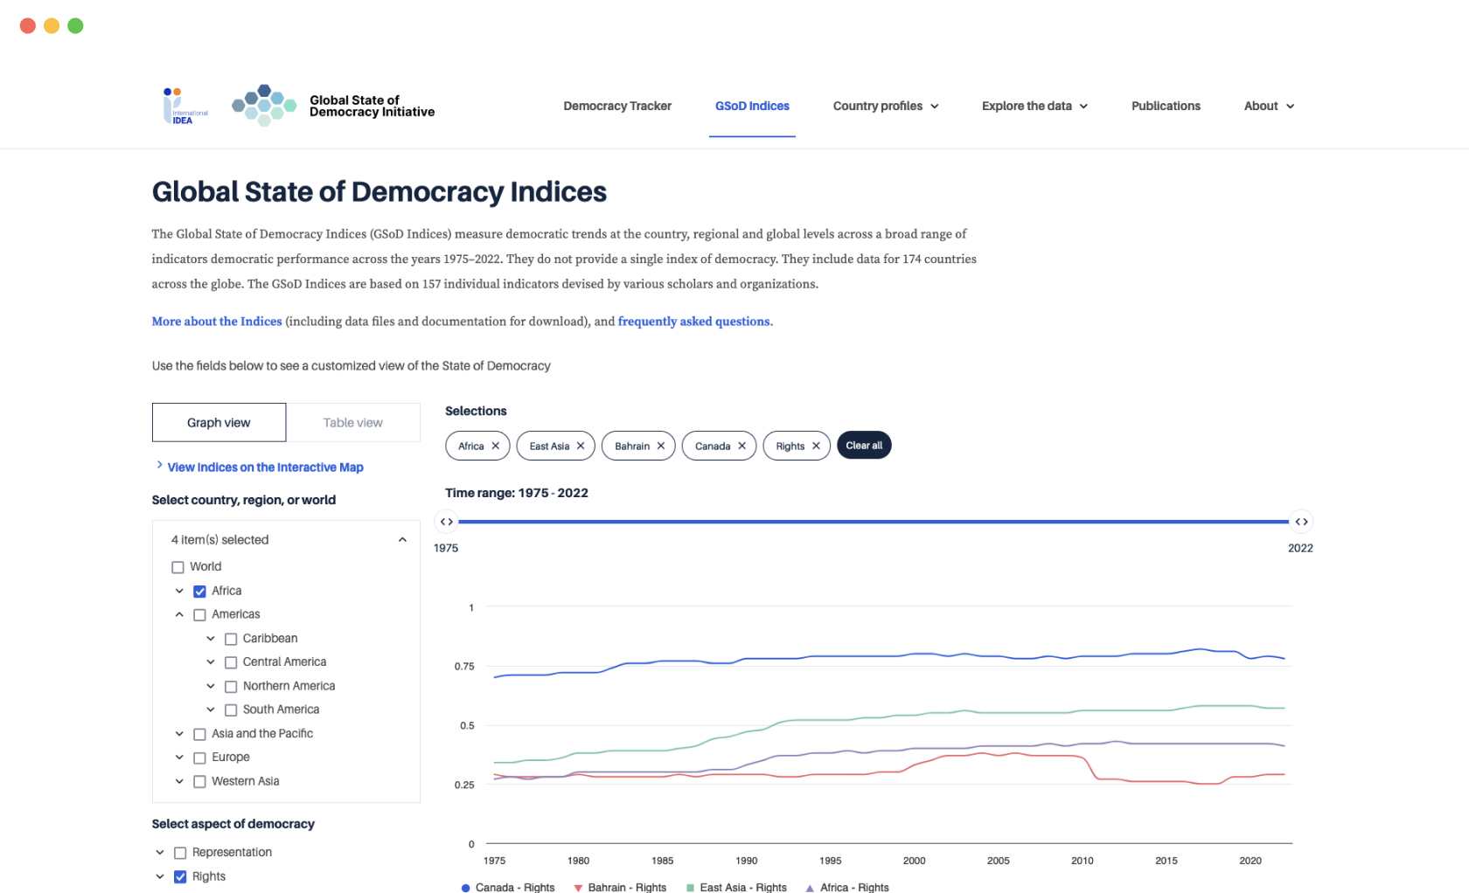Open the Democracy Tracker menu item

[x=617, y=106]
